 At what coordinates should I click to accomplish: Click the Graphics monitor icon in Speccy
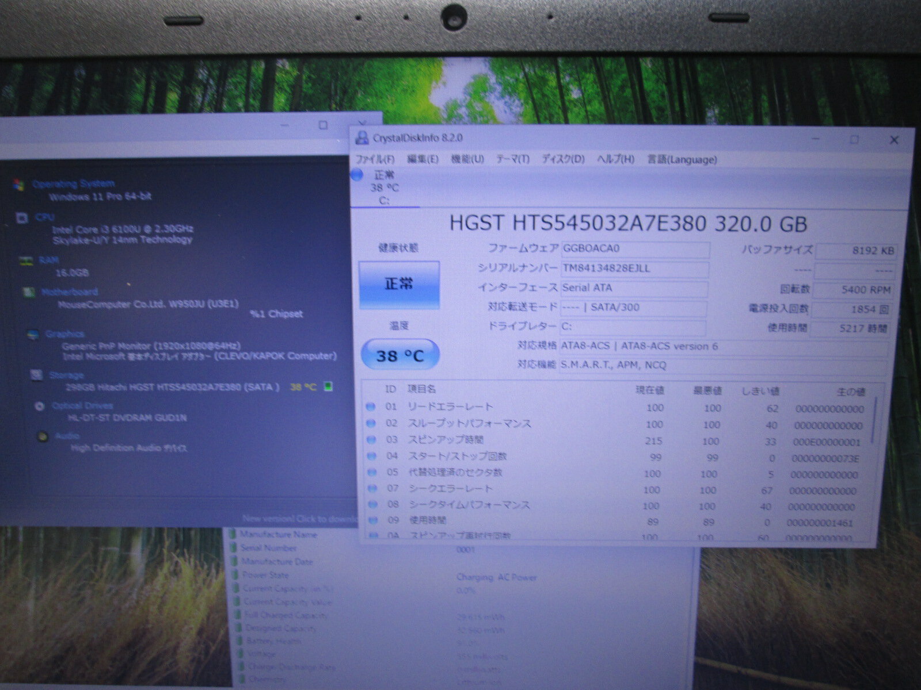33,334
